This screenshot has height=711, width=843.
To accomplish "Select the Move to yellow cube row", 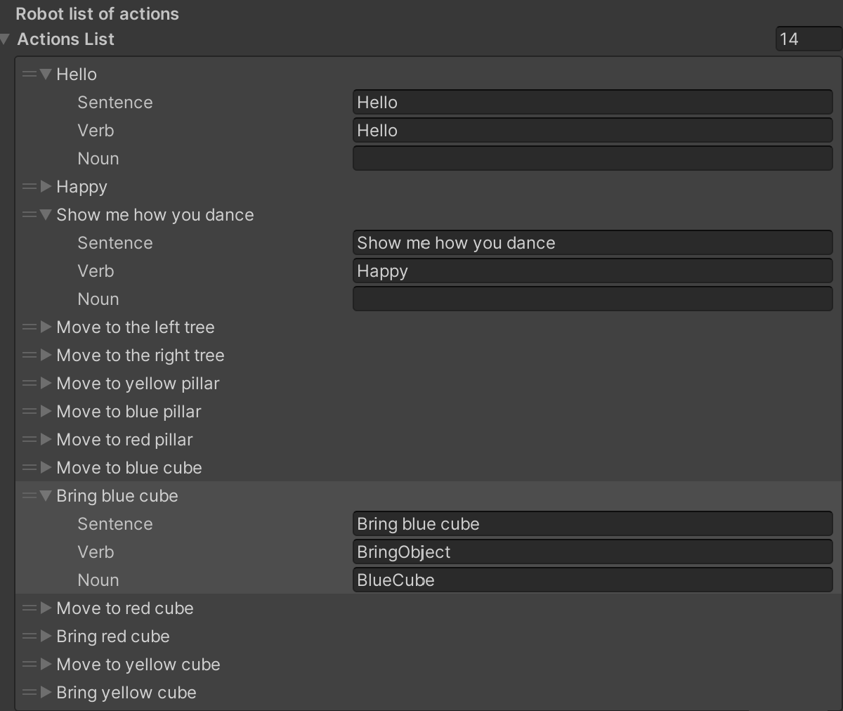I will pyautogui.click(x=138, y=665).
